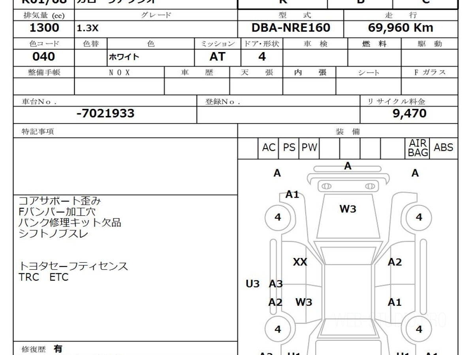Click the XX mark on the car diagram

(x=300, y=262)
